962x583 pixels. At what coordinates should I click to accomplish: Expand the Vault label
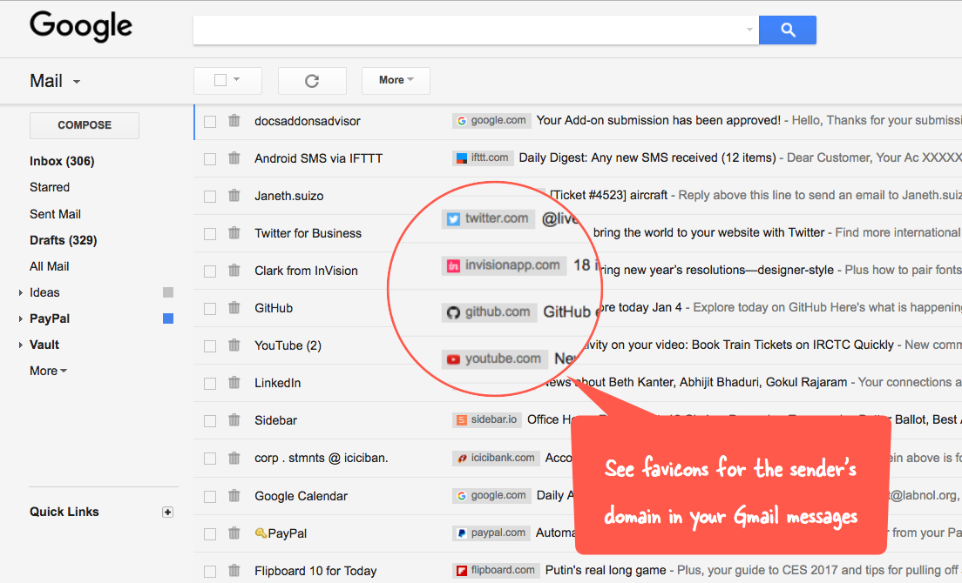(x=20, y=345)
